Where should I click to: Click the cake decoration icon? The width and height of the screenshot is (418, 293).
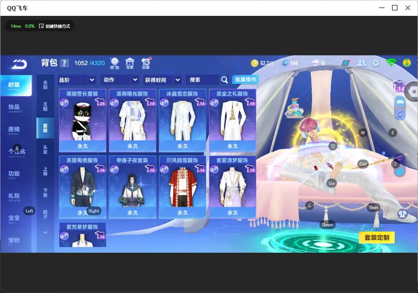pos(295,107)
